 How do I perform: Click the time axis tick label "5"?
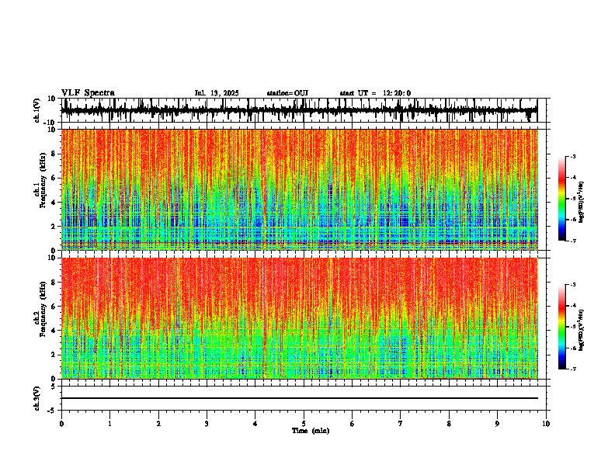pos(304,424)
